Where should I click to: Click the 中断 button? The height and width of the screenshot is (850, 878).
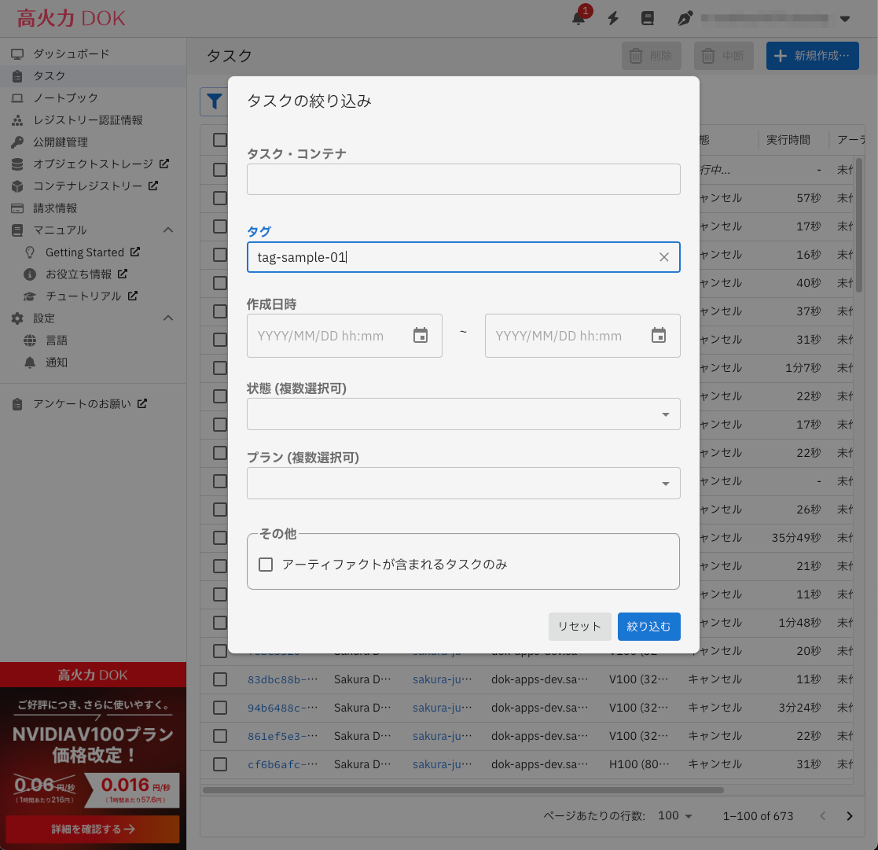tap(723, 56)
